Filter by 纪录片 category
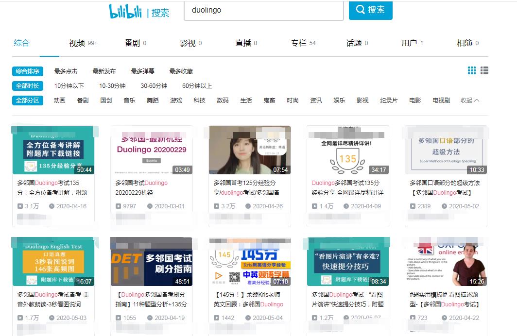Screen dimensions: 517x336 point(389,101)
